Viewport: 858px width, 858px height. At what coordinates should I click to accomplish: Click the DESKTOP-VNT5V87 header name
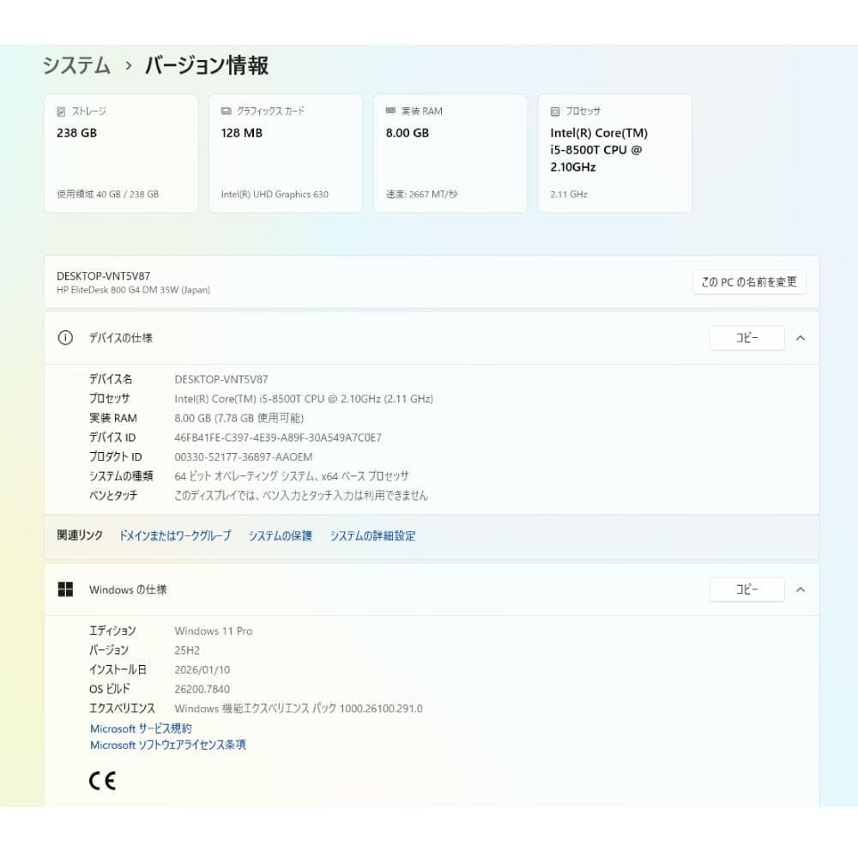[x=104, y=276]
